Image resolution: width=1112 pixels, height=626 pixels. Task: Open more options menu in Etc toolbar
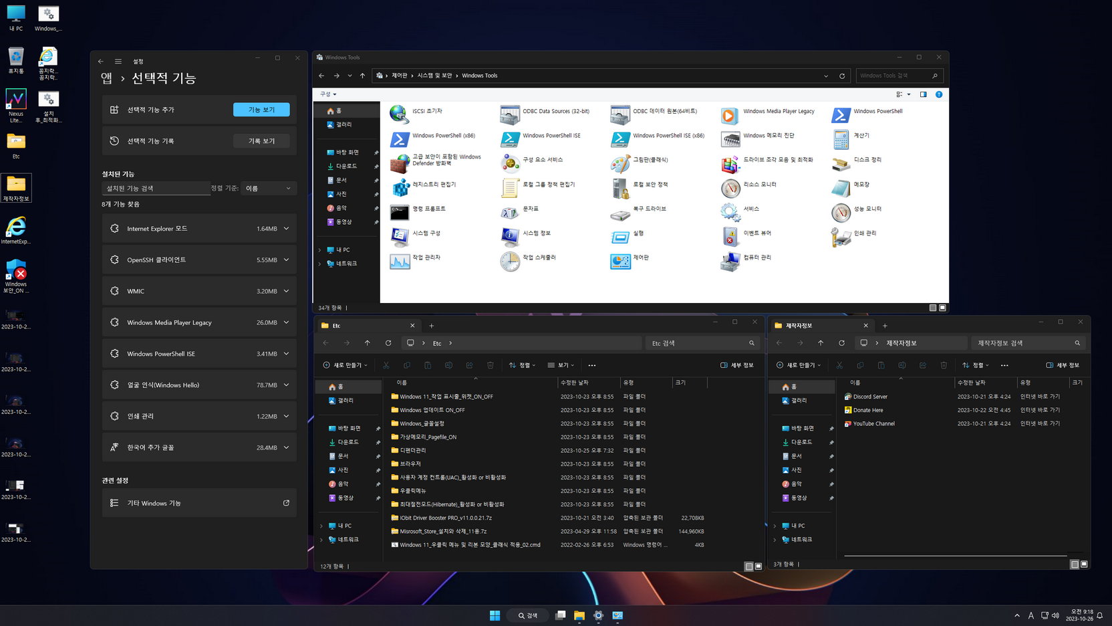592,365
